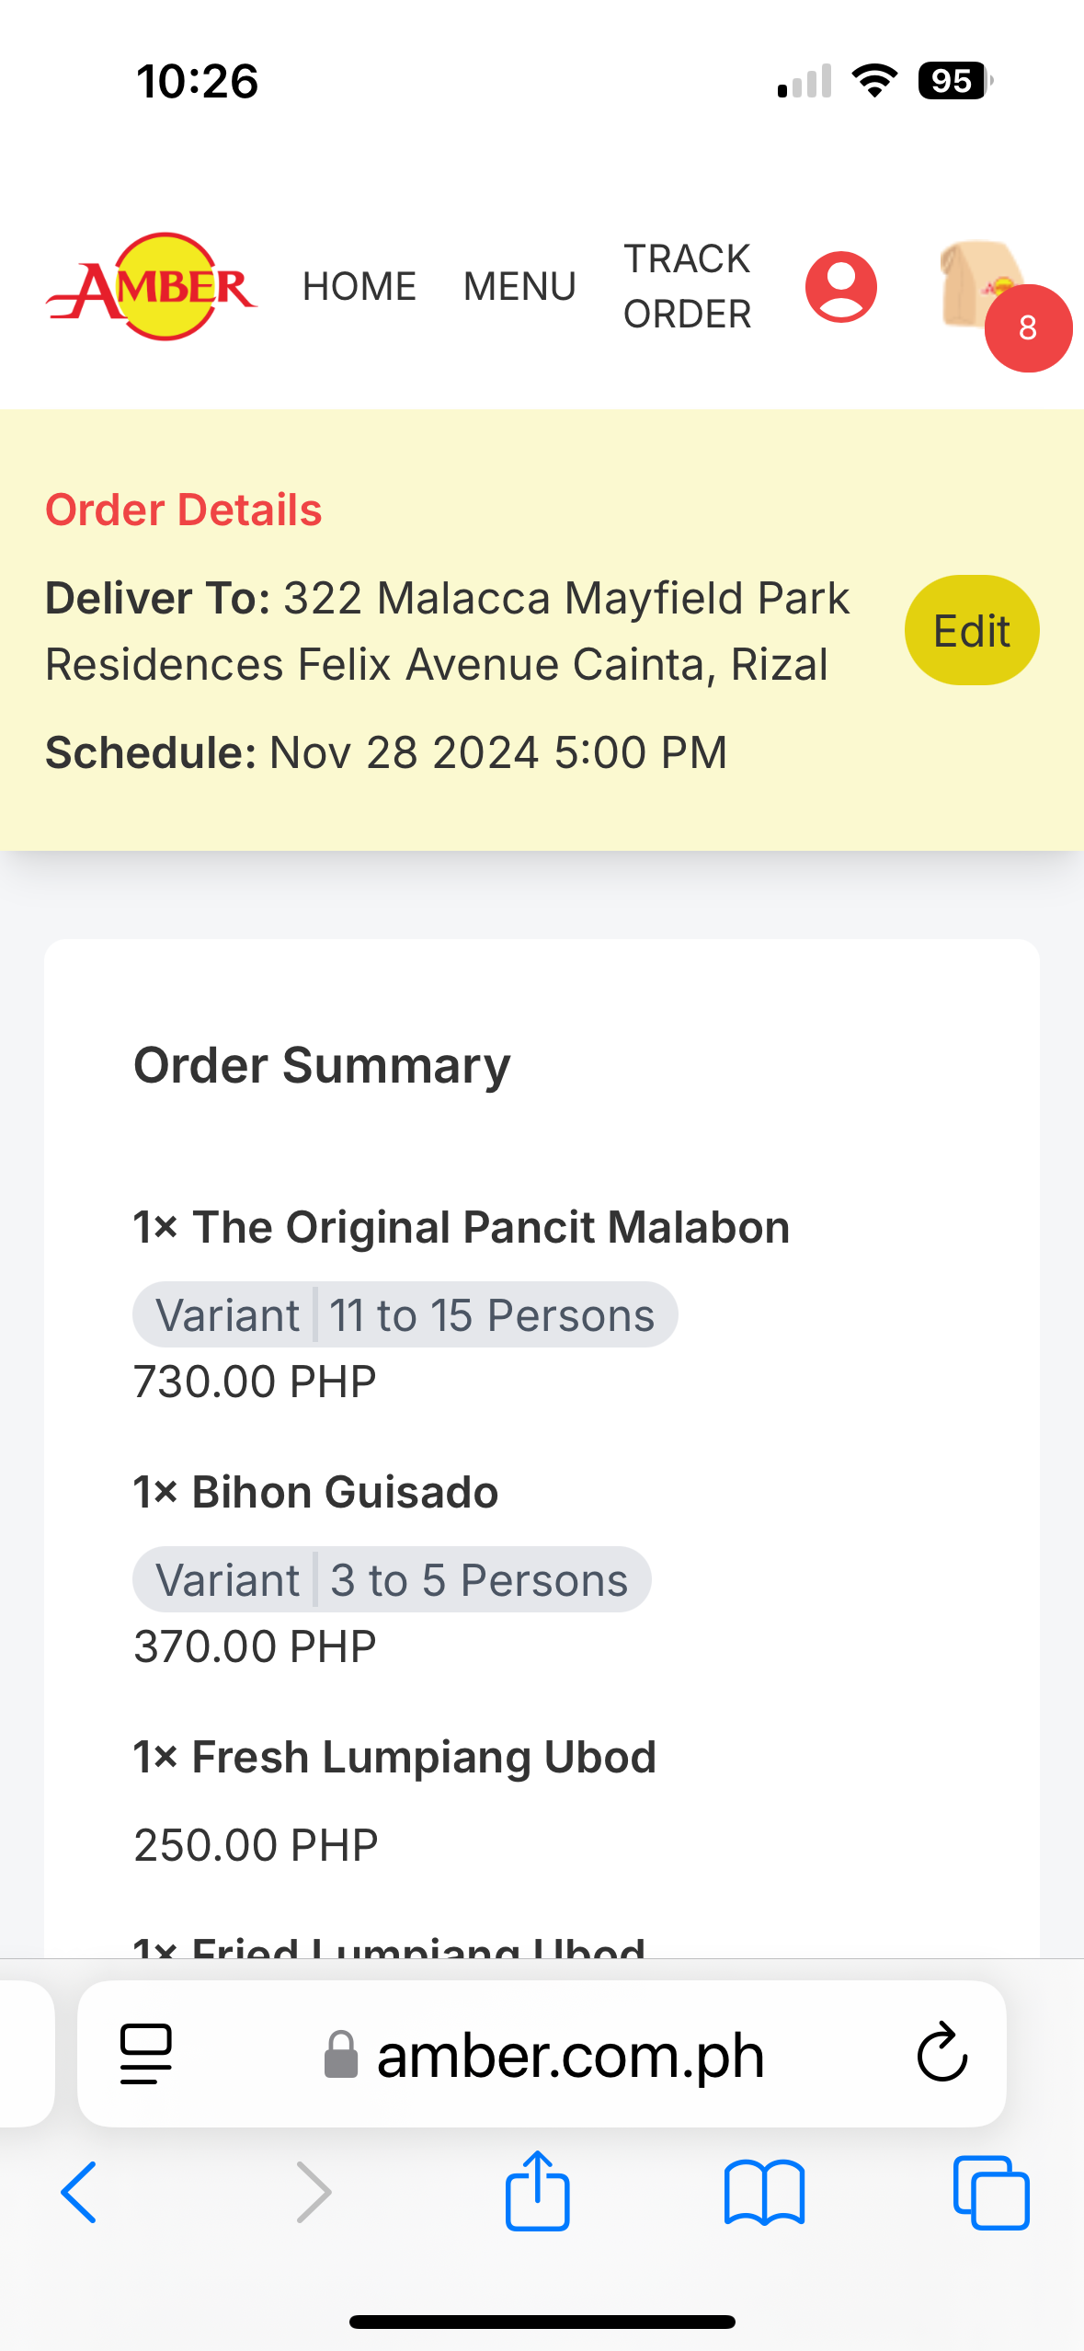Go back to the previous page
The image size is (1084, 2351).
pos(79,2192)
